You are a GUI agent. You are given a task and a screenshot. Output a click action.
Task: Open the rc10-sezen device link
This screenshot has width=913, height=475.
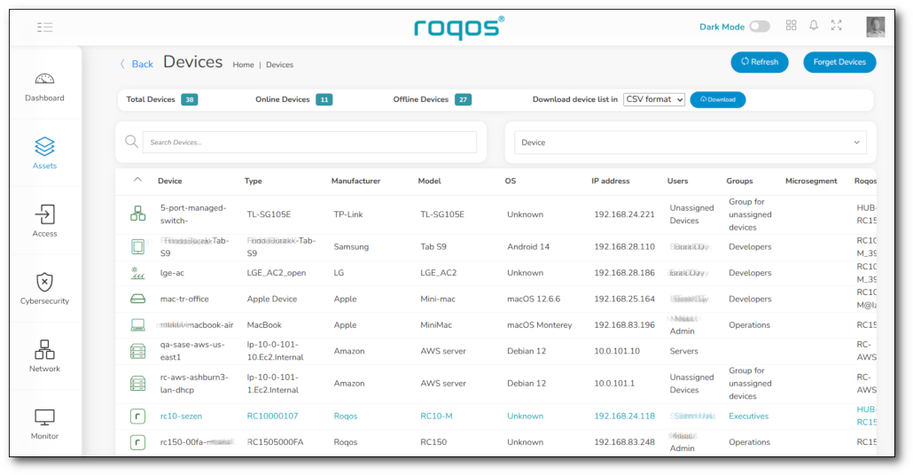180,416
